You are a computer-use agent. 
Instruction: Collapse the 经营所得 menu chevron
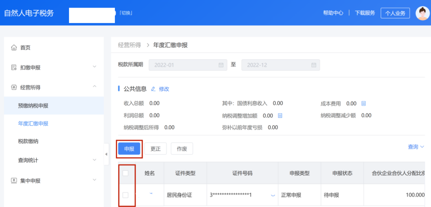click(x=94, y=86)
